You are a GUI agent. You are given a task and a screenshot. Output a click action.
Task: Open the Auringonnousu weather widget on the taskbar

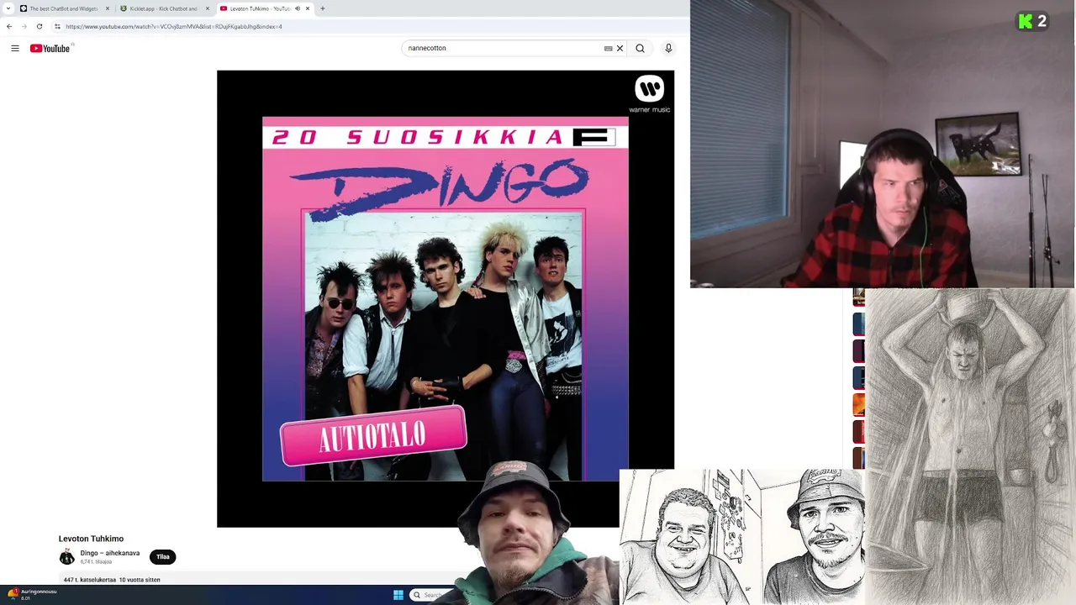32,594
